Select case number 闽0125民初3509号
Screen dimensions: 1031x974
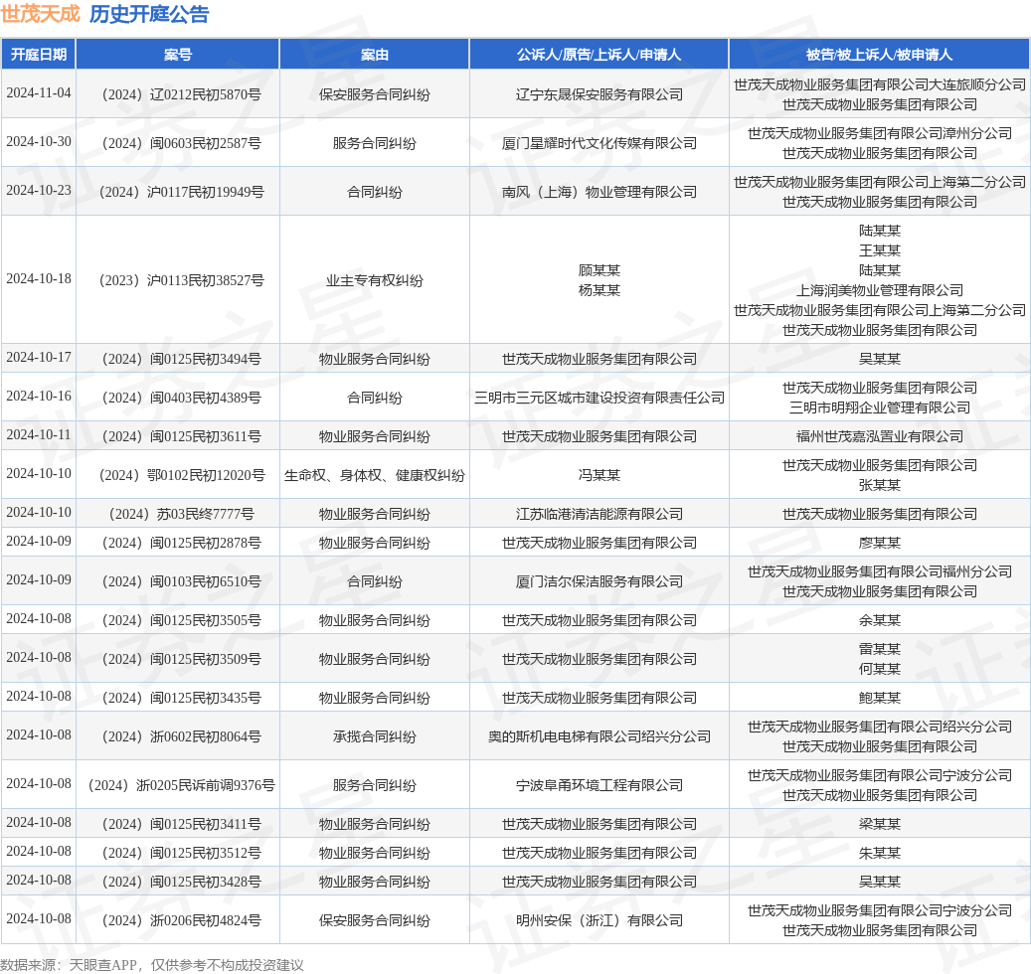182,659
